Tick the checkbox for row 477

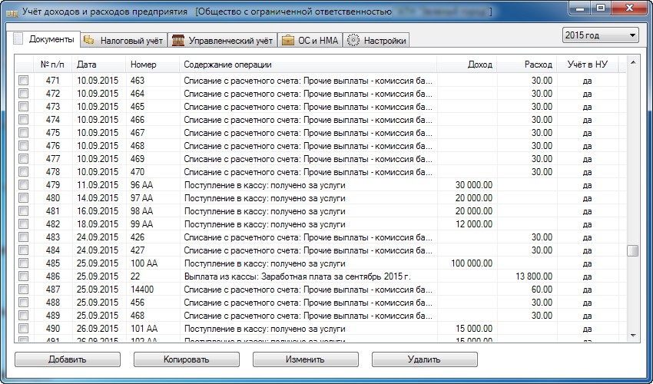pyautogui.click(x=23, y=159)
